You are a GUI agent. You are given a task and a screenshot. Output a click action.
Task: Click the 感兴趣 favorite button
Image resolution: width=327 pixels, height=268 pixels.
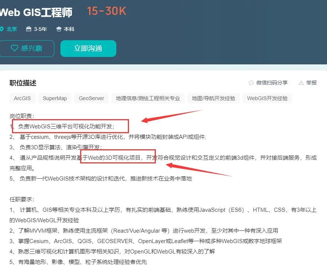tap(27, 48)
